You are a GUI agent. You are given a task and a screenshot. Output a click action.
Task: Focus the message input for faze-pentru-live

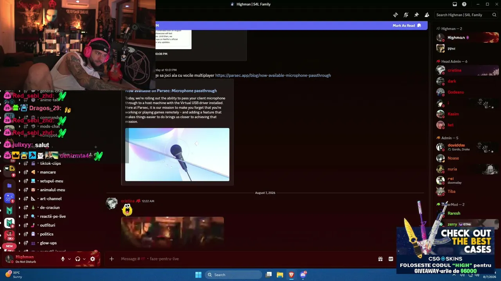coord(247,259)
